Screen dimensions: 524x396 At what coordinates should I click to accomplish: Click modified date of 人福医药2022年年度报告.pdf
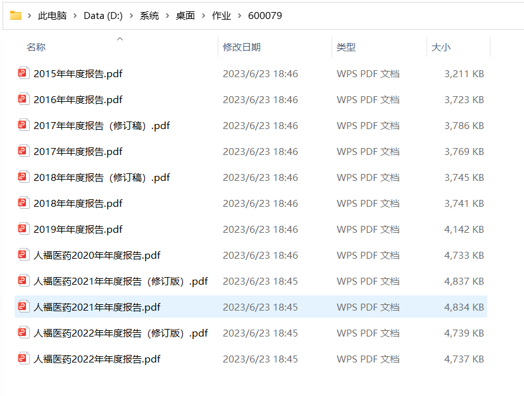tap(260, 359)
